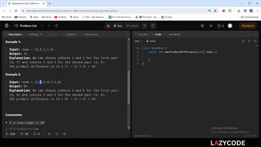Switch to the Testcase tab
261x147 pixels.
(x=141, y=34)
